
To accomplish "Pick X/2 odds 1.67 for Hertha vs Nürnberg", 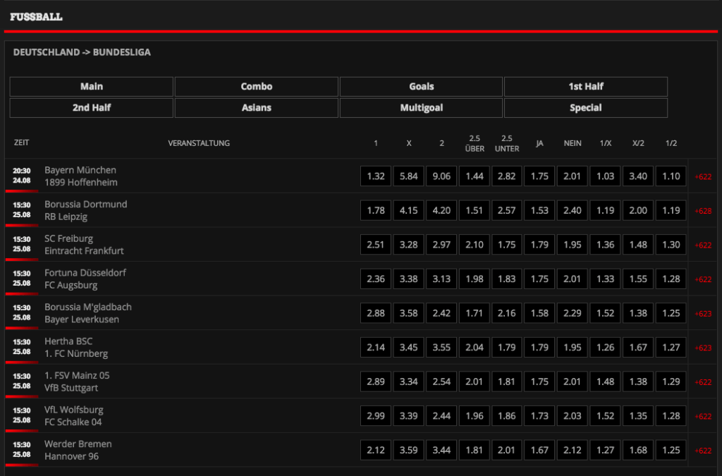I will [x=638, y=348].
